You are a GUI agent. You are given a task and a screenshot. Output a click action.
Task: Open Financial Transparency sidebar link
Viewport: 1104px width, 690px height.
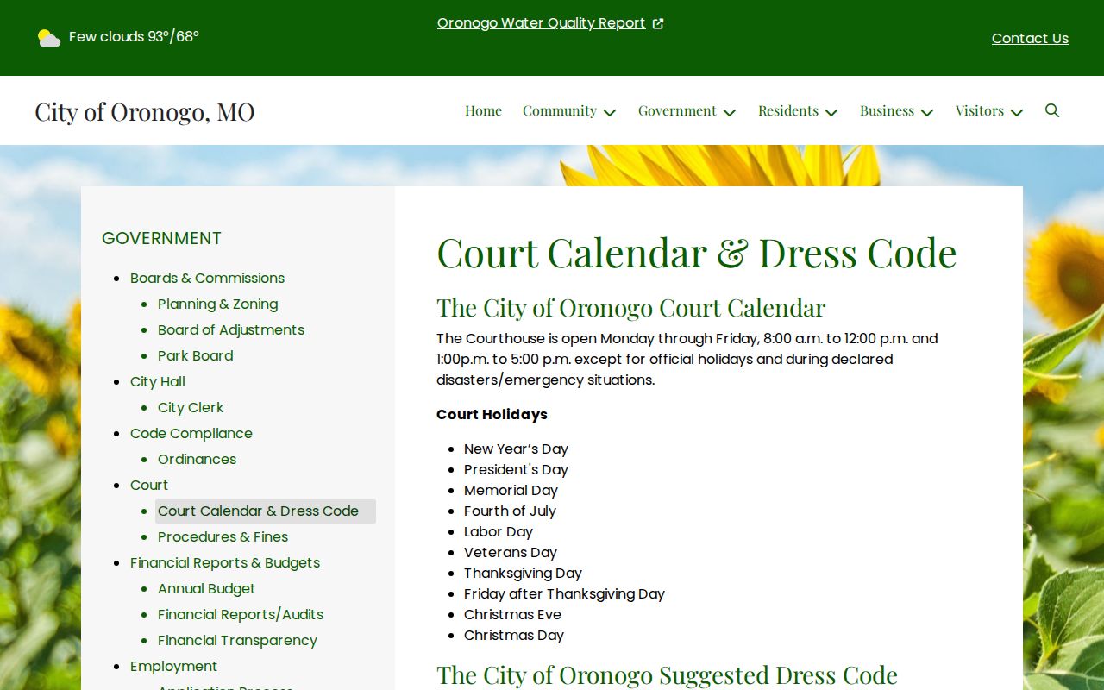pos(237,640)
